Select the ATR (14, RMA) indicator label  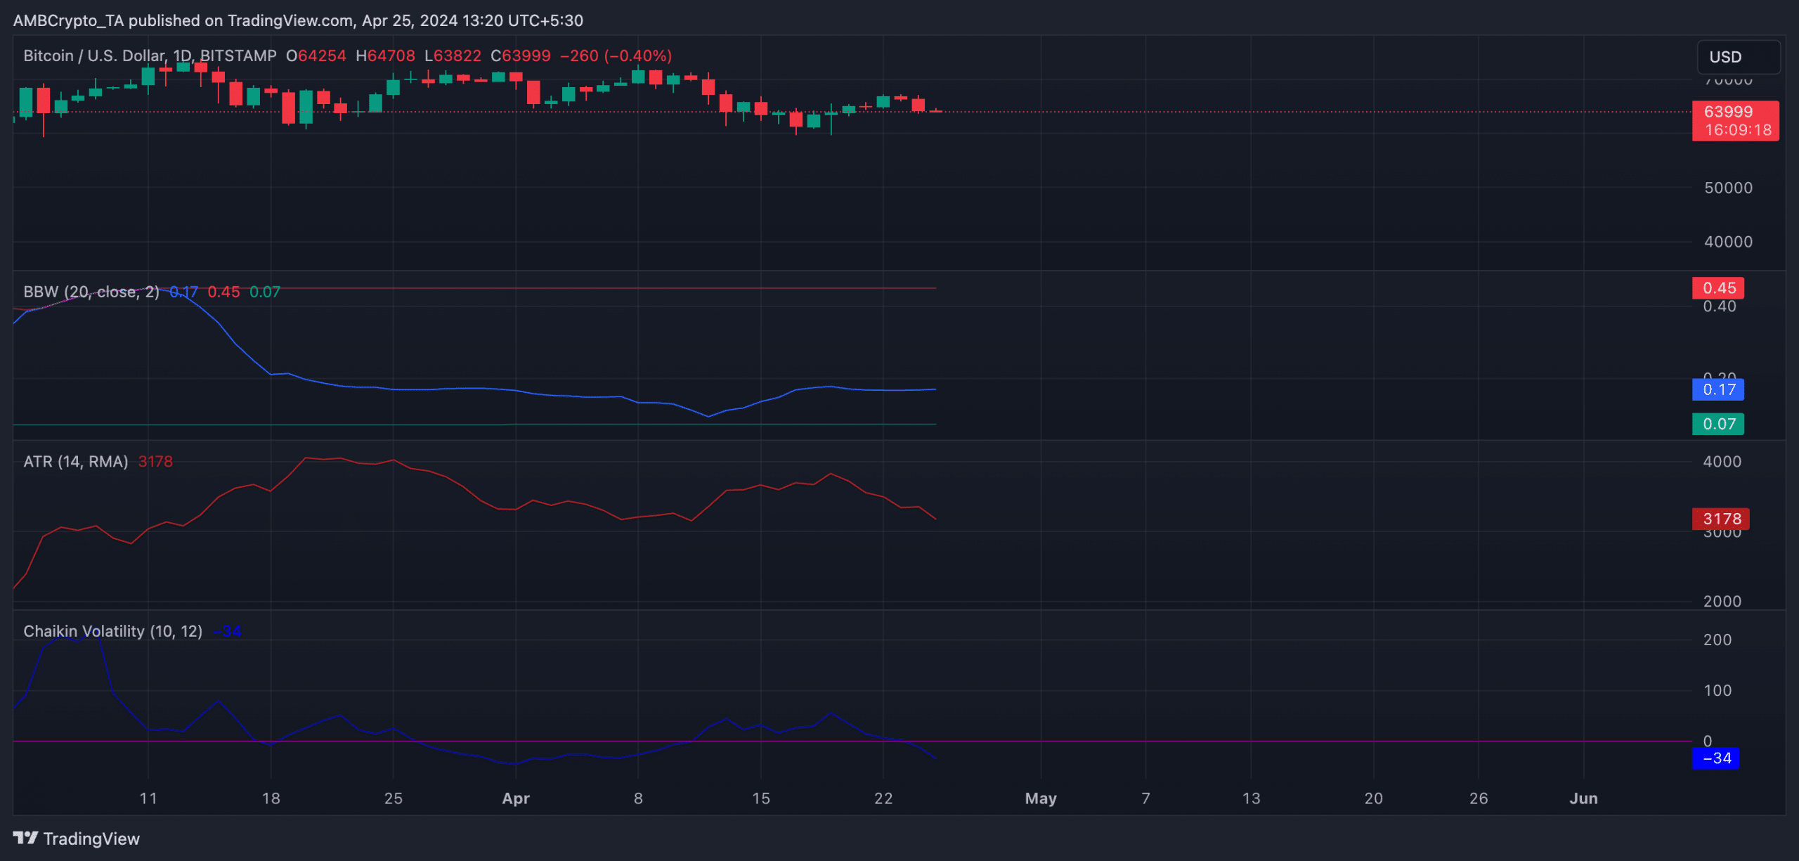[x=76, y=462]
